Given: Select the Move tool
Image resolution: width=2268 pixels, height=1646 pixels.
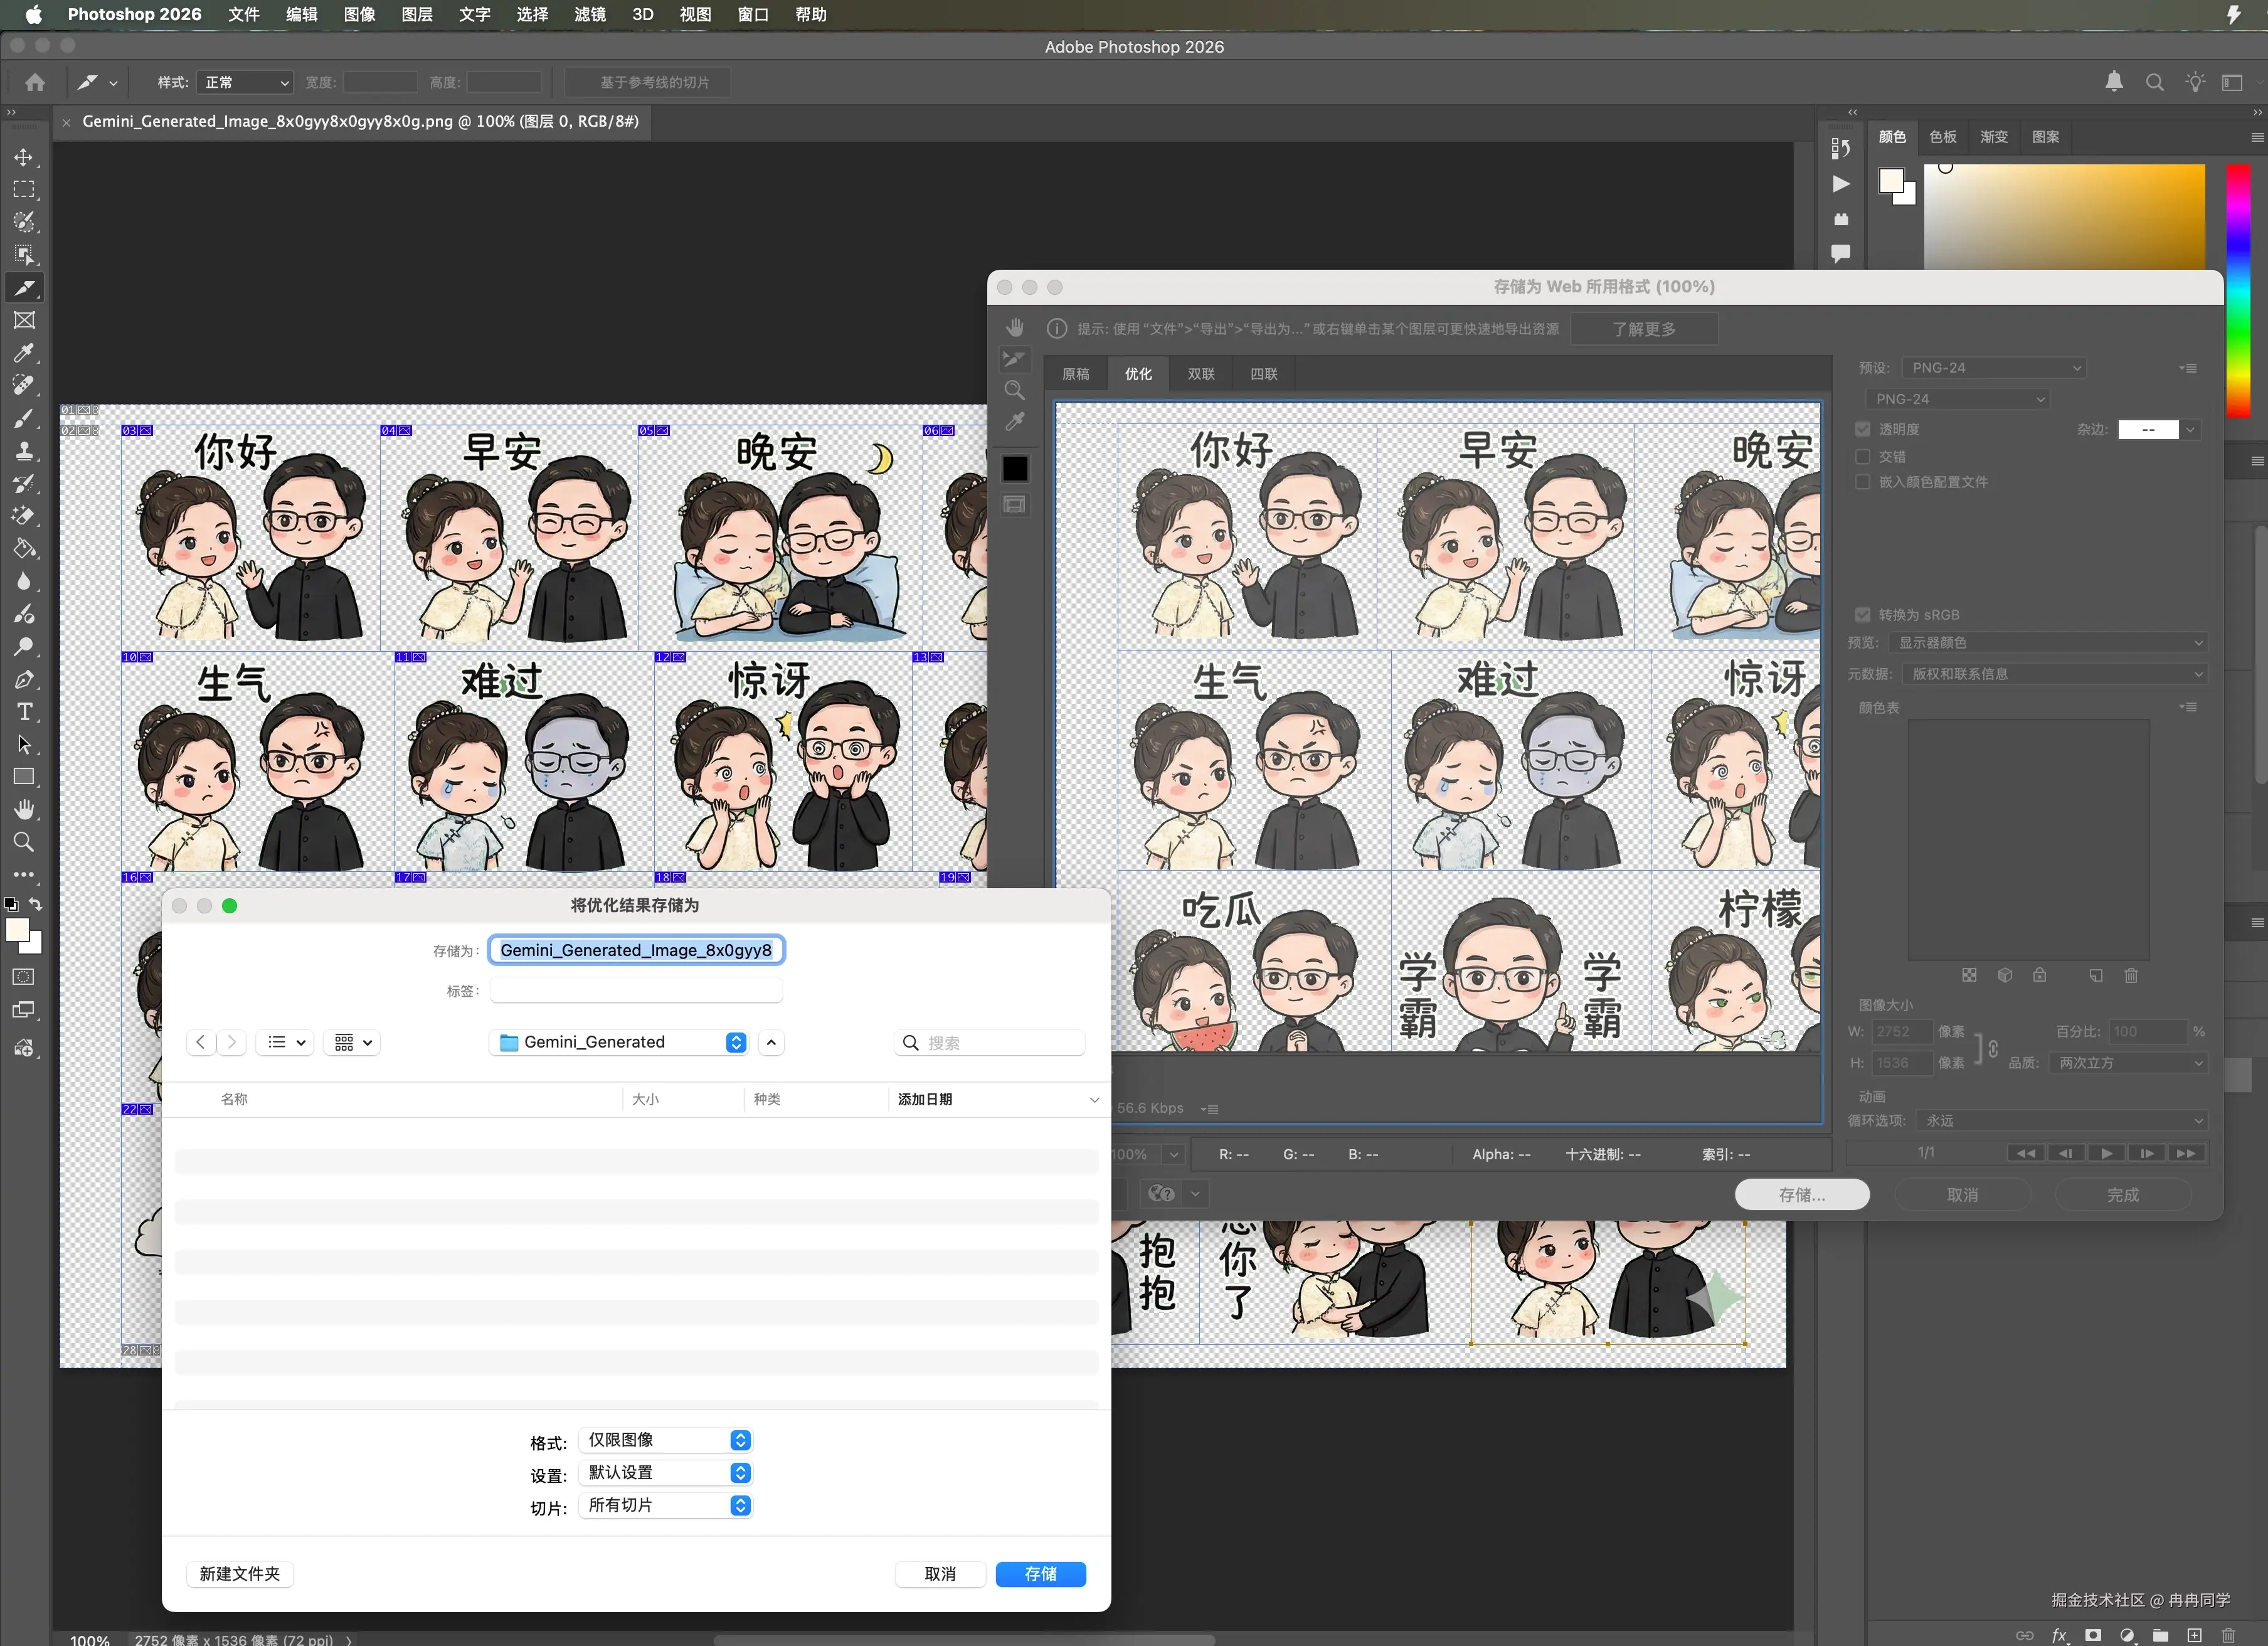Looking at the screenshot, I should [24, 157].
